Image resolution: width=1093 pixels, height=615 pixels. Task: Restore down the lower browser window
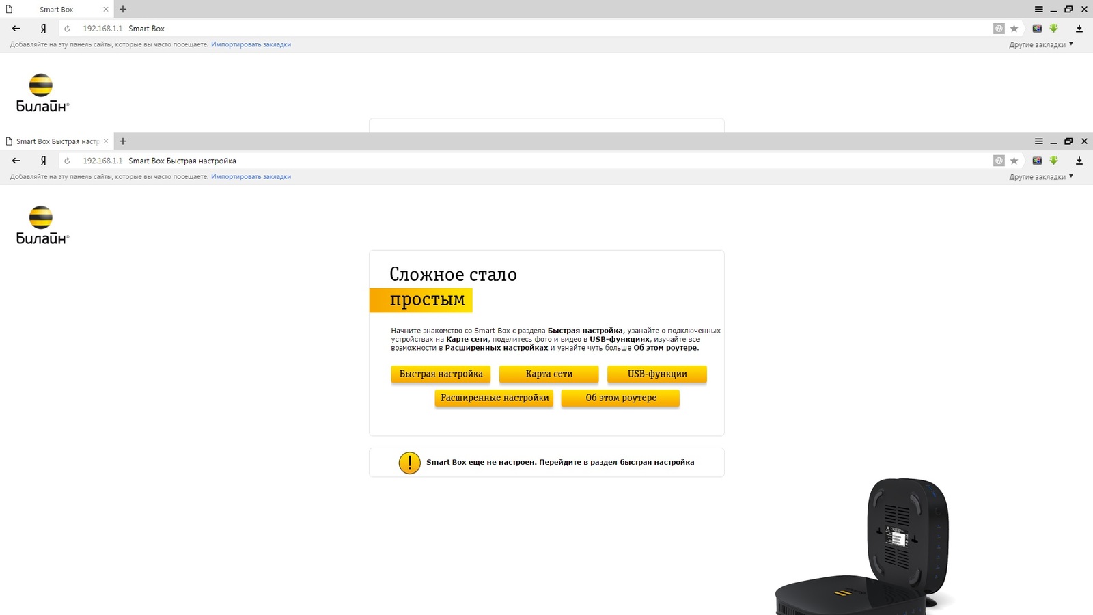1068,141
